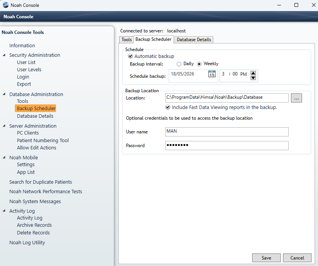Screen dimensions: 318x266
Task: Open App List under Noah Mobile
Action: [26, 172]
